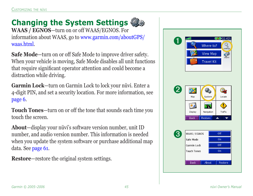The width and height of the screenshot is (253, 196).
Task: Tap the settings wrench icon
Action: pos(226,46)
